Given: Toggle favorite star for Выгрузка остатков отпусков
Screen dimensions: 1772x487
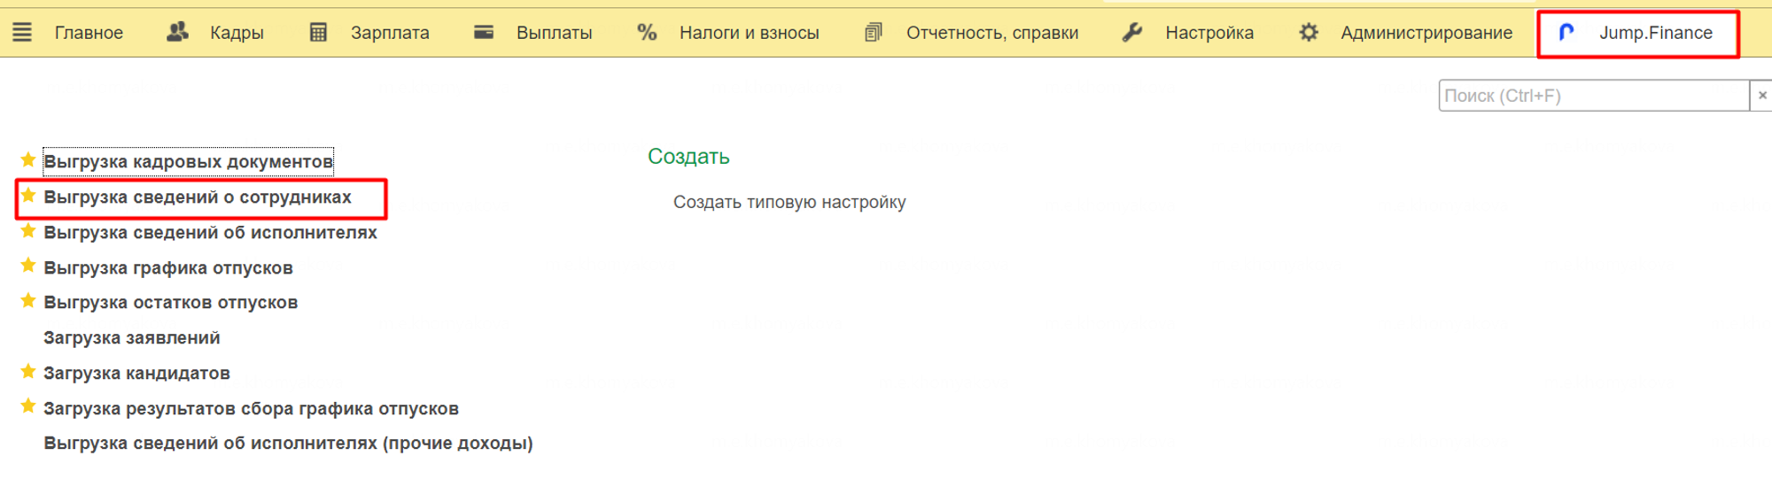Looking at the screenshot, I should pyautogui.click(x=28, y=301).
